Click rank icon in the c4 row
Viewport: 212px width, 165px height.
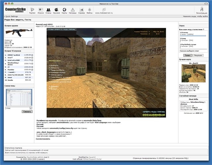click(32, 67)
